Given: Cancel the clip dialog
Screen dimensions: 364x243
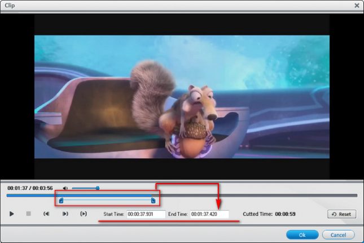Looking at the screenshot, I should click(338, 235).
